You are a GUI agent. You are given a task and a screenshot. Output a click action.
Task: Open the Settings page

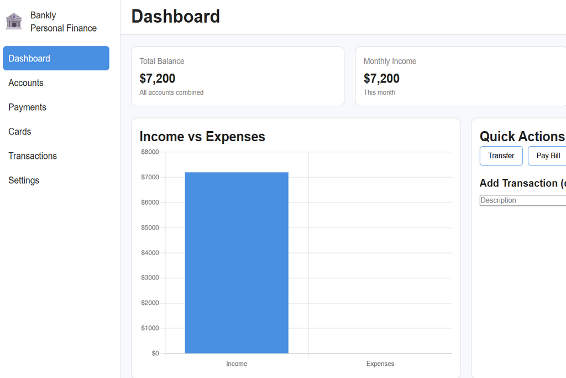coord(24,180)
